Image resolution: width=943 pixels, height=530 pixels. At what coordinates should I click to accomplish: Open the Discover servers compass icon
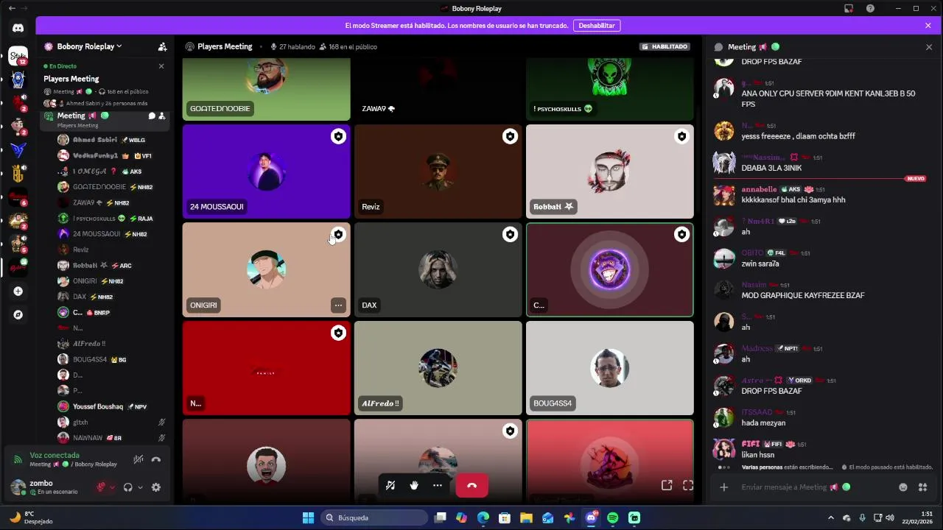click(18, 314)
